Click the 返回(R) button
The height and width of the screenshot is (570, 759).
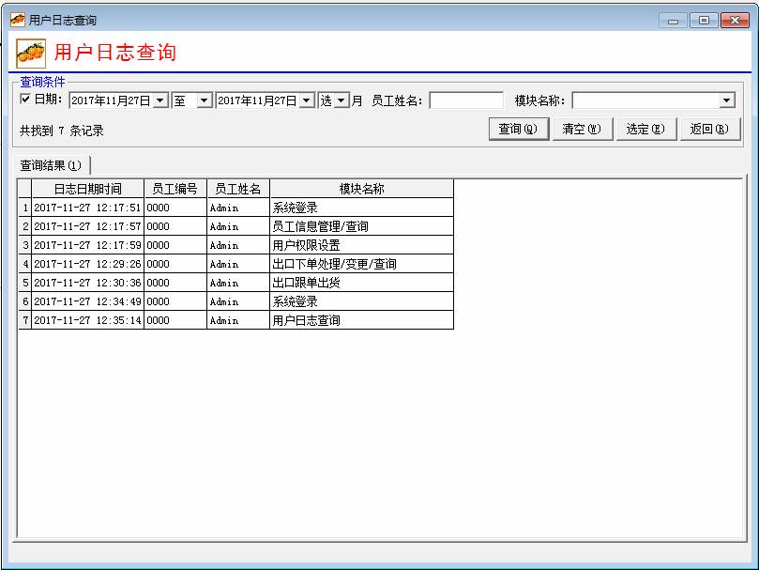click(x=708, y=130)
